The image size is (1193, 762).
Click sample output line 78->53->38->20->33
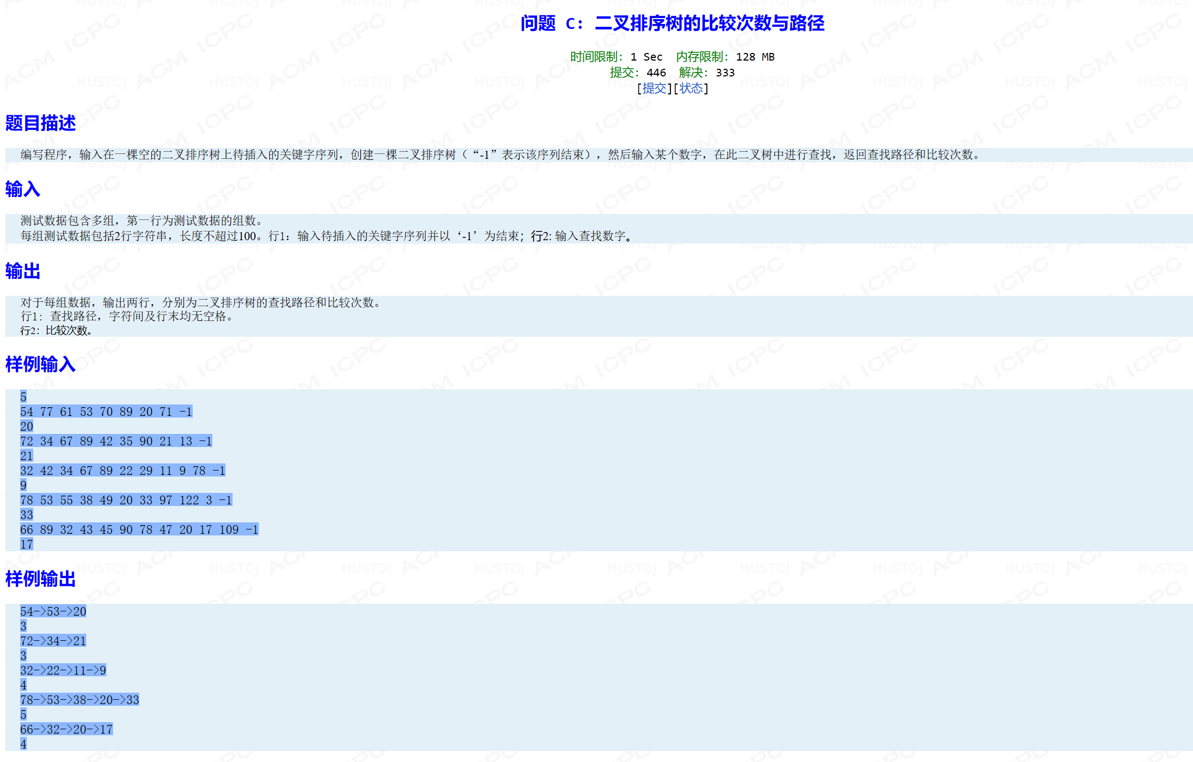coord(80,700)
